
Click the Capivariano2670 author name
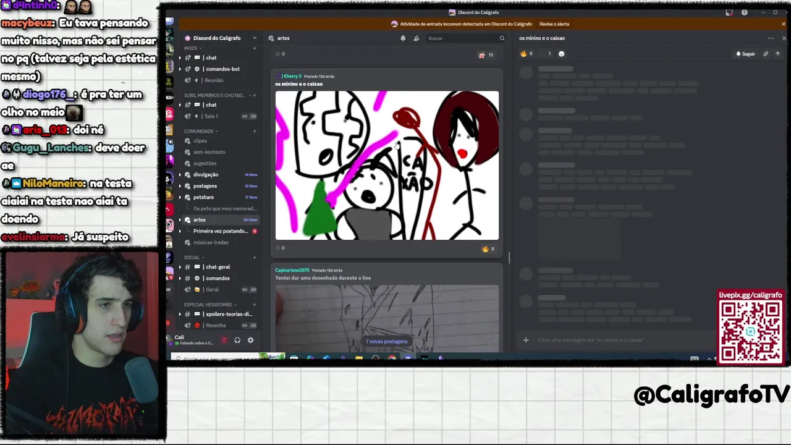pos(292,270)
